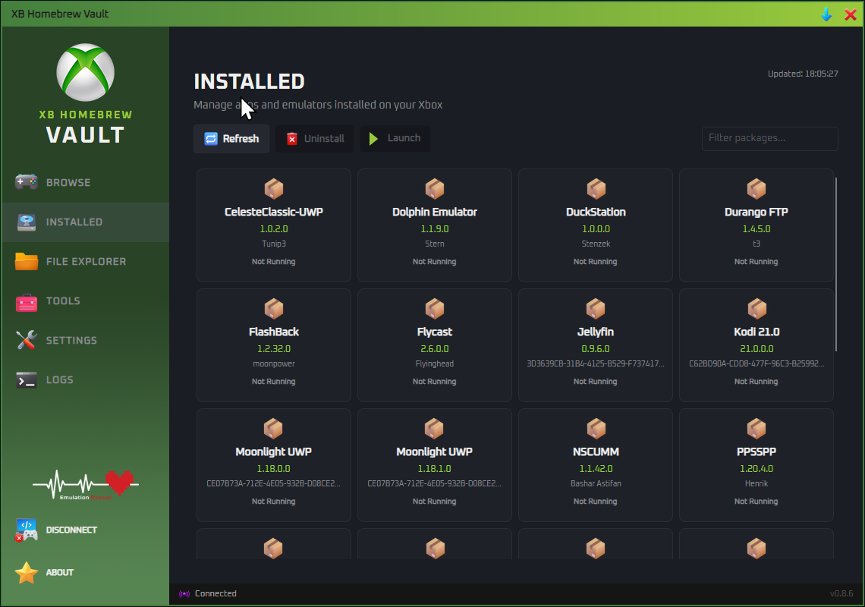Image resolution: width=865 pixels, height=607 pixels.
Task: Click the Disconnect controller icon
Action: point(26,530)
